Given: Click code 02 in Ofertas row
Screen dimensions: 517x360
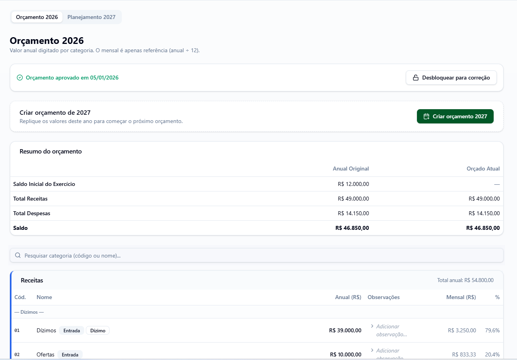Looking at the screenshot, I should 17,354.
